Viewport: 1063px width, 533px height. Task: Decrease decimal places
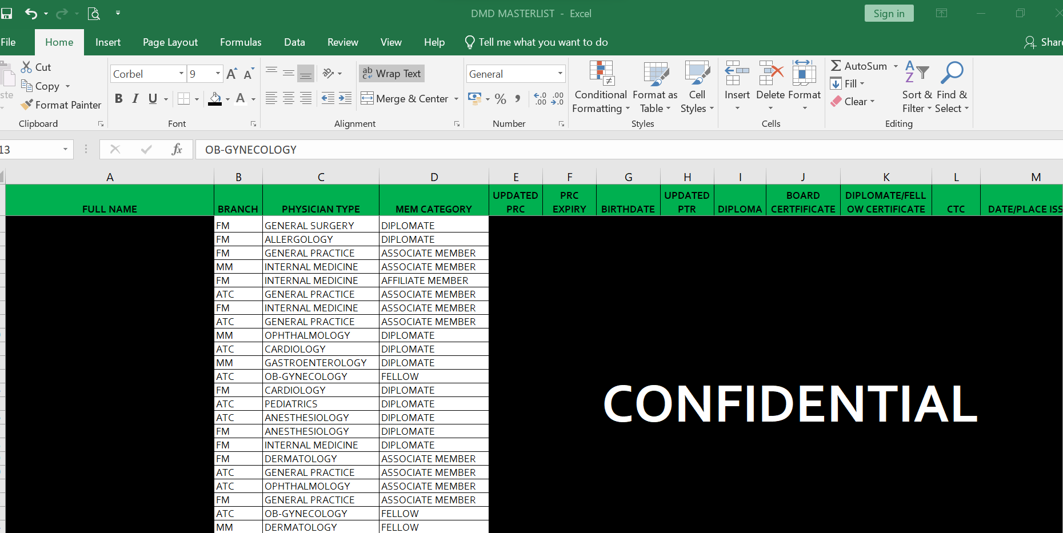(557, 99)
